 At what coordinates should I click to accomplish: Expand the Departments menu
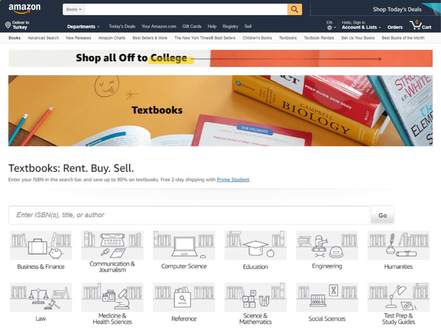[83, 26]
